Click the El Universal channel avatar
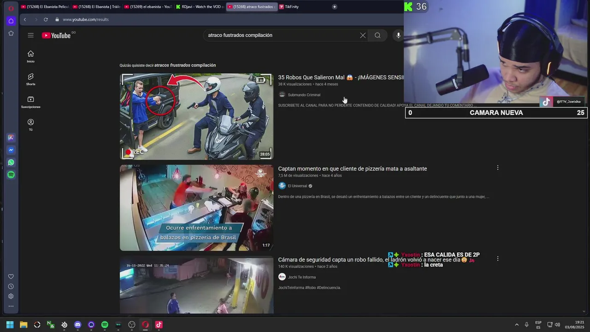The height and width of the screenshot is (332, 590). pos(282,186)
